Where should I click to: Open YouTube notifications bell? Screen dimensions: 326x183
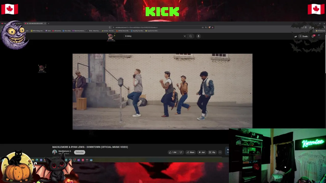click(313, 36)
